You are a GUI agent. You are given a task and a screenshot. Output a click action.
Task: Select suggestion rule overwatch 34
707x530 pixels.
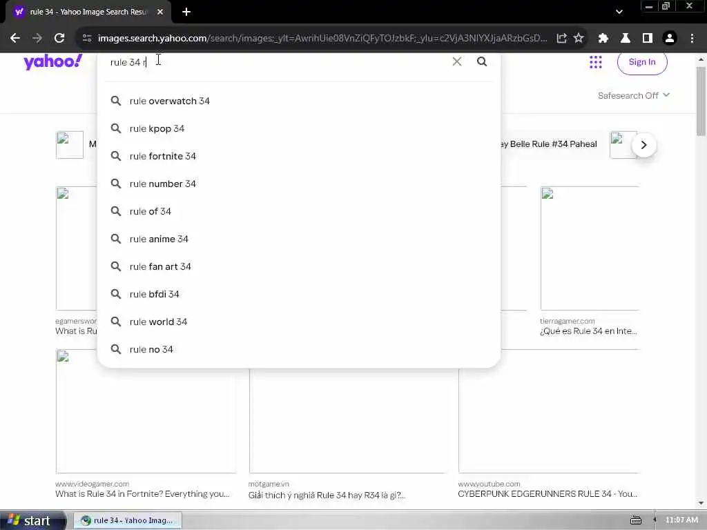298,101
